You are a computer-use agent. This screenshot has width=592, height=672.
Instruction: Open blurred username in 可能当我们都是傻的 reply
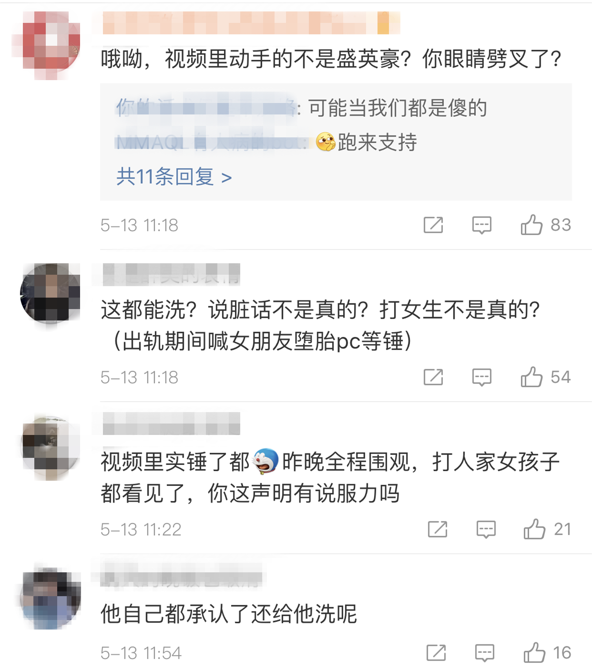coord(206,108)
